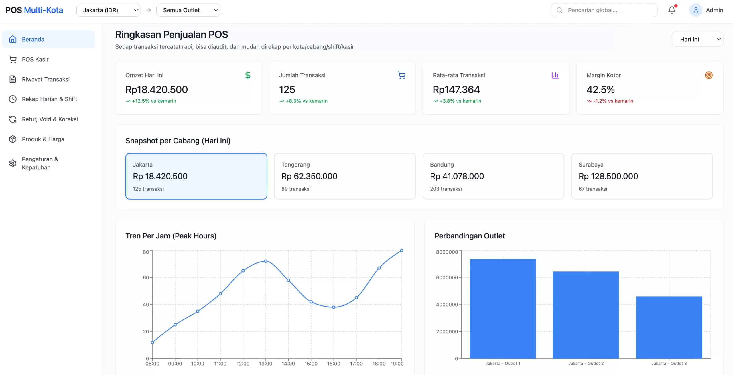
Task: Click the cart icon on Jumlah Transaksi card
Action: [401, 75]
